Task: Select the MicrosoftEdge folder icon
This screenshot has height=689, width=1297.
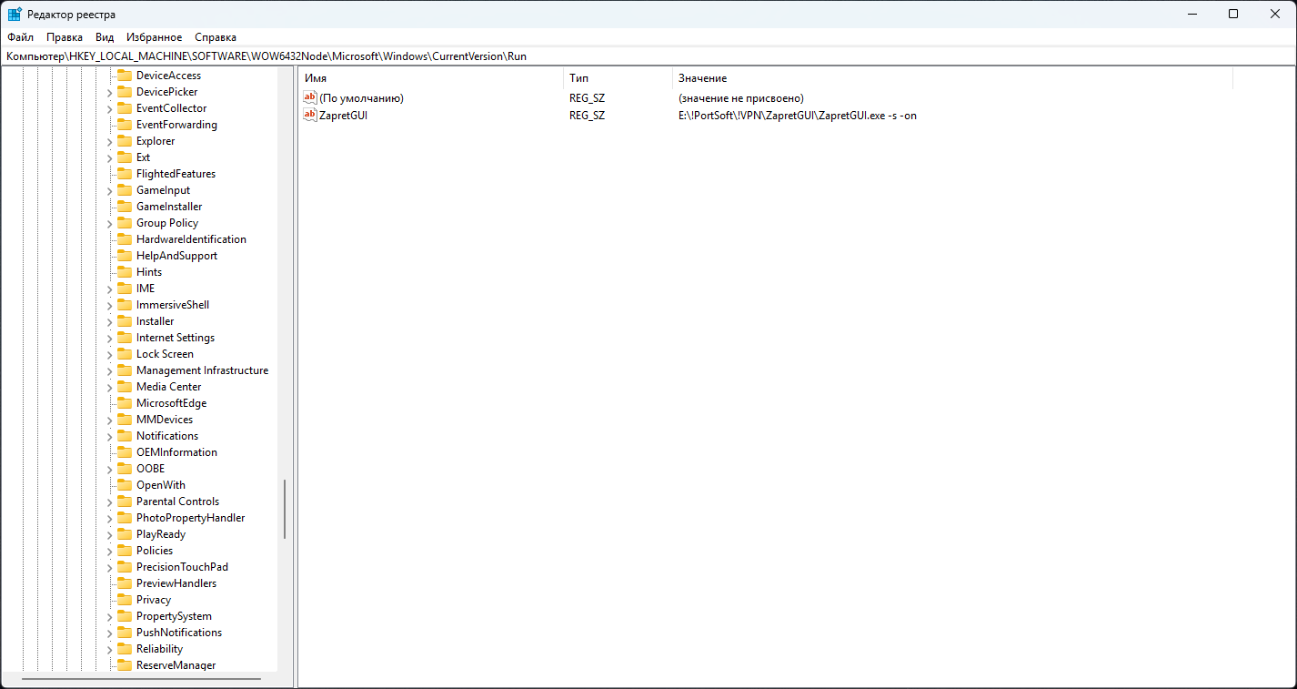Action: [125, 403]
